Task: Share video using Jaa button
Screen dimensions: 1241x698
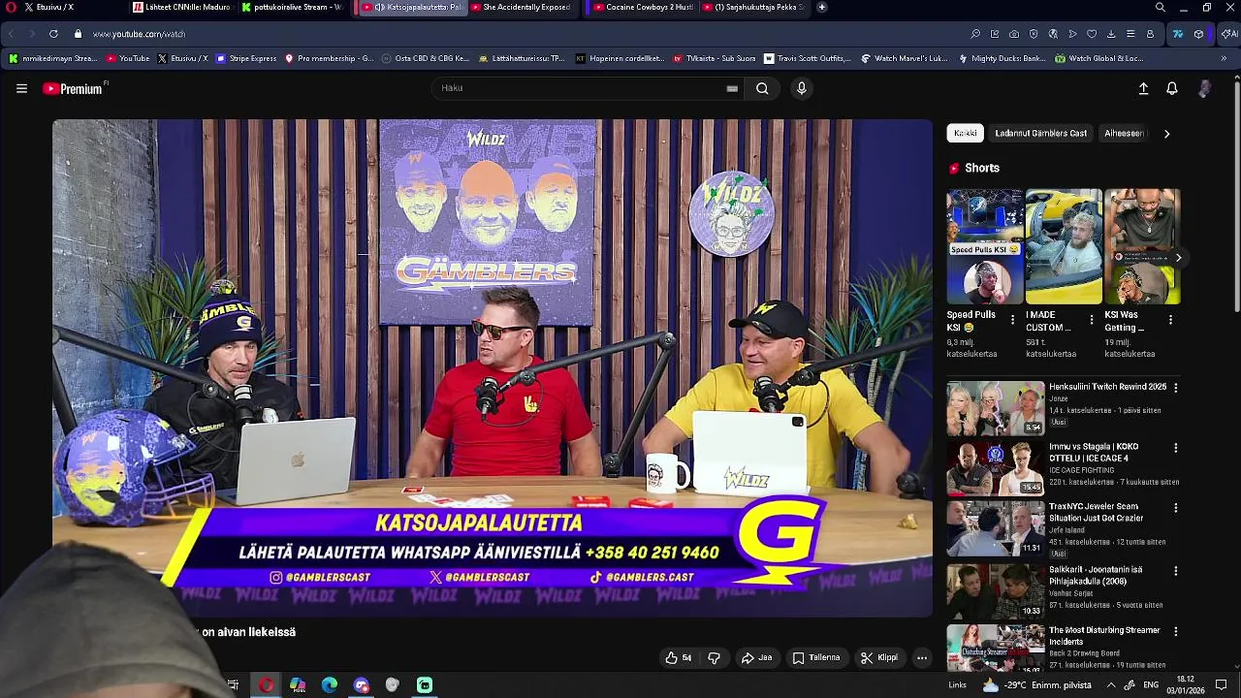Action: (x=756, y=657)
